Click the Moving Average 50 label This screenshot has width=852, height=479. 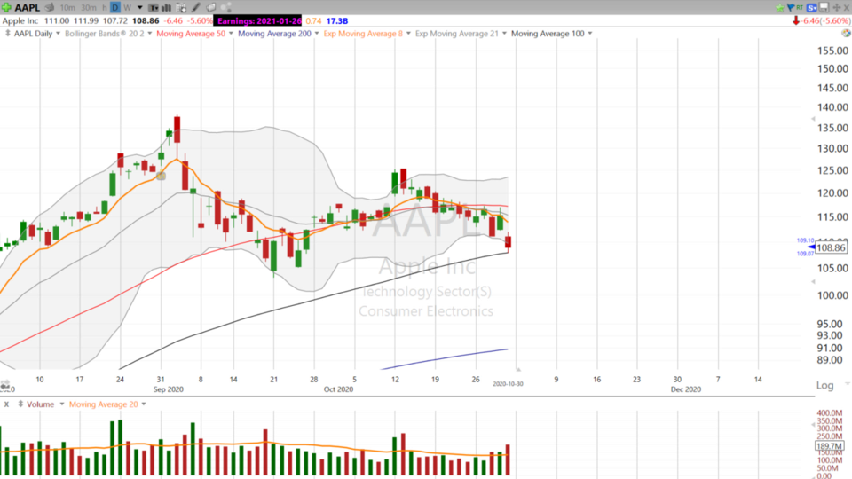(x=191, y=33)
